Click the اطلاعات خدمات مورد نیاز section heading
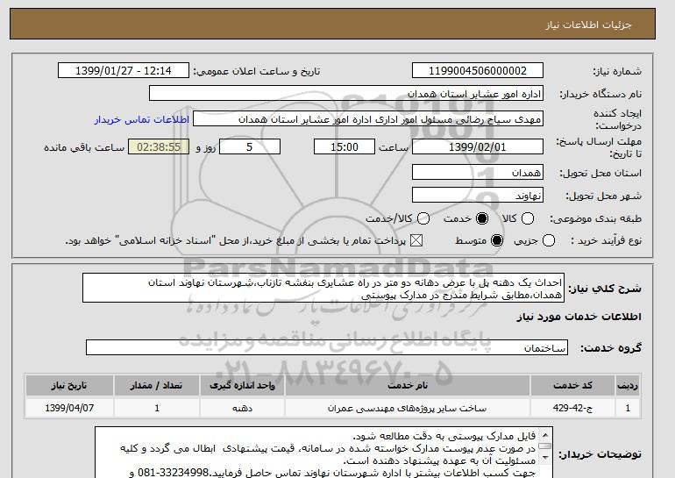 click(579, 317)
